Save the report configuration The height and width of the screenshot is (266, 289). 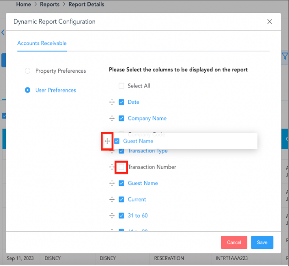[262, 242]
